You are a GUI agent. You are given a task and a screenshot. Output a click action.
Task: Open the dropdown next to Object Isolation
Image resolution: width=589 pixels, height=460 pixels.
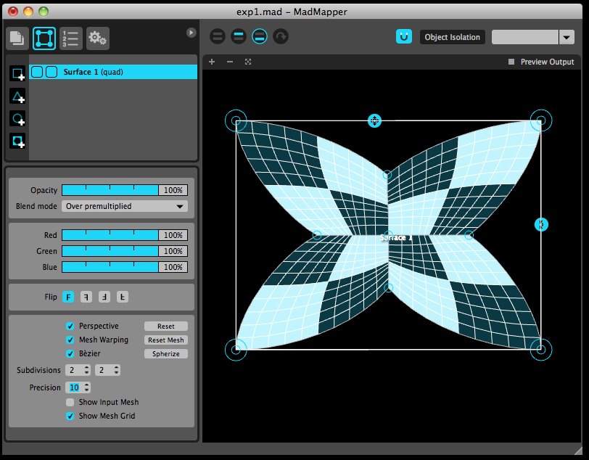coord(566,37)
